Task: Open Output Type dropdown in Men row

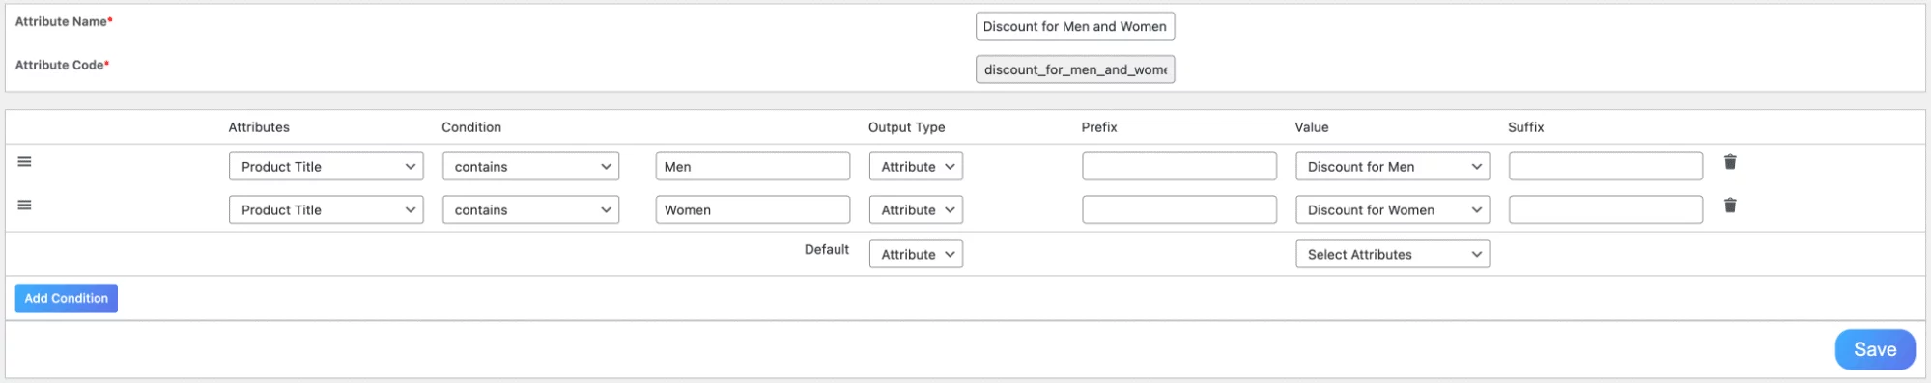Action: pos(916,167)
